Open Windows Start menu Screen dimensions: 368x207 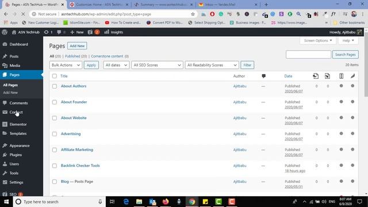point(6,202)
